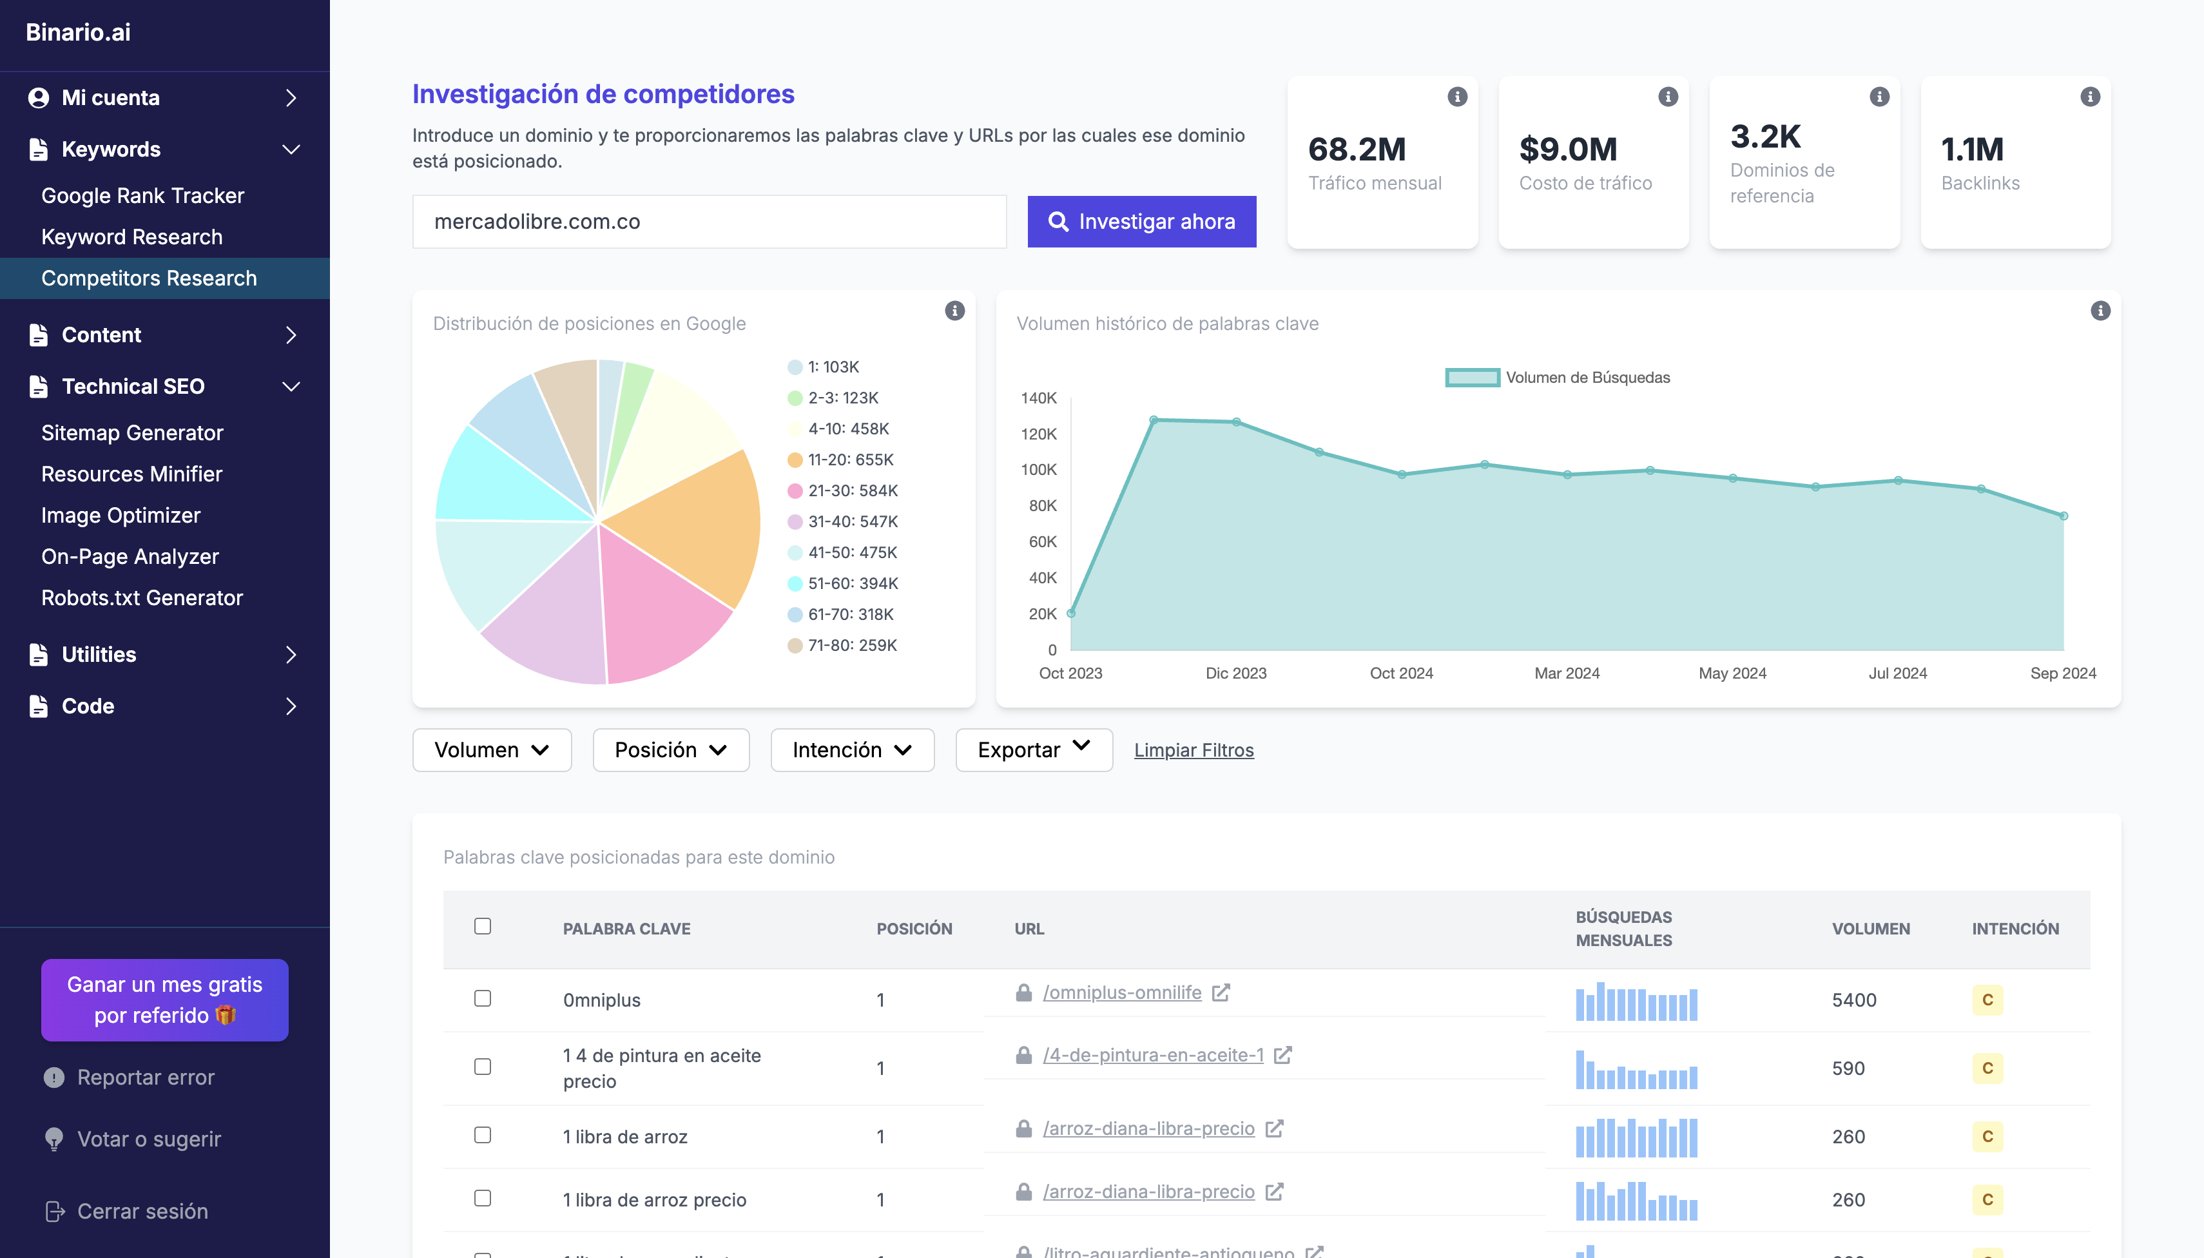Check the 1 4 de pintura en aceite row
The image size is (2204, 1258).
point(482,1067)
